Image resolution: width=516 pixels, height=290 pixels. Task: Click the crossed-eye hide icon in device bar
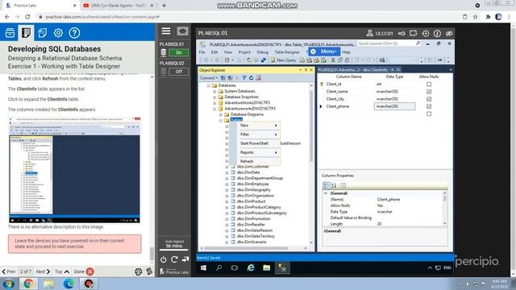449,33
